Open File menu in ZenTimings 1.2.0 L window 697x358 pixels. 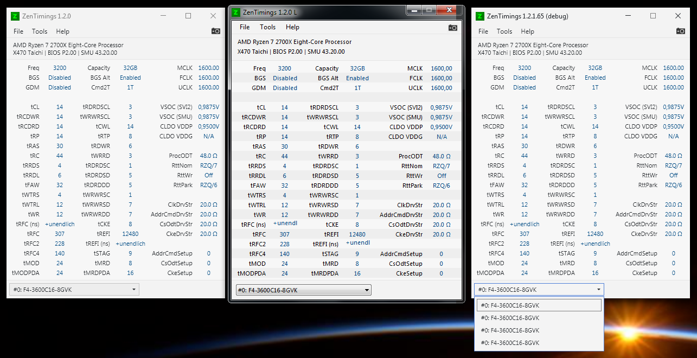point(245,27)
